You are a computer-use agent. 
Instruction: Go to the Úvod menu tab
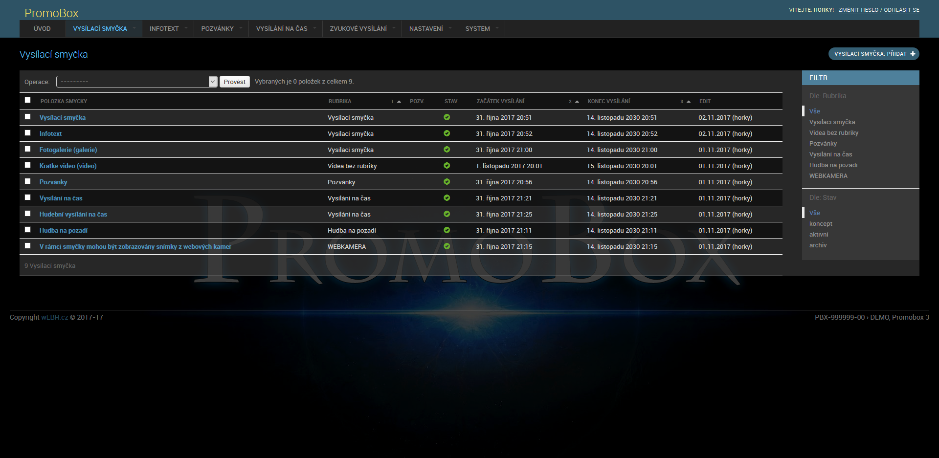(42, 29)
